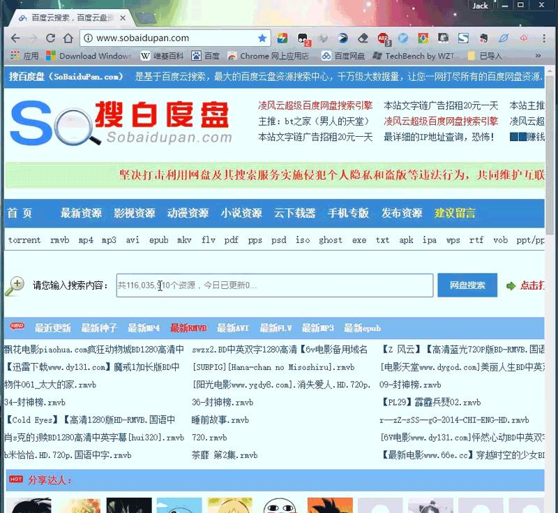This screenshot has height=513, width=558.
Task: Click inside the resource search input field
Action: point(272,285)
